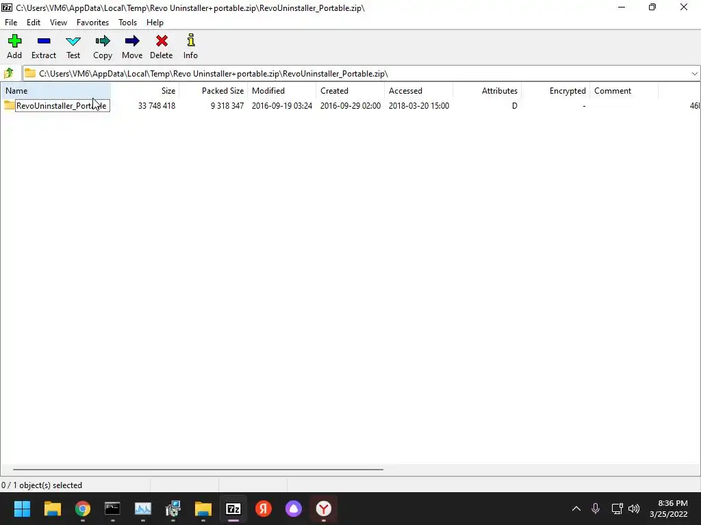The width and height of the screenshot is (701, 525).
Task: Open the Info toolbar icon
Action: click(x=191, y=40)
